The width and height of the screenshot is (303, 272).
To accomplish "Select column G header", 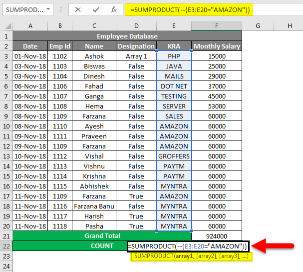I will [x=258, y=26].
